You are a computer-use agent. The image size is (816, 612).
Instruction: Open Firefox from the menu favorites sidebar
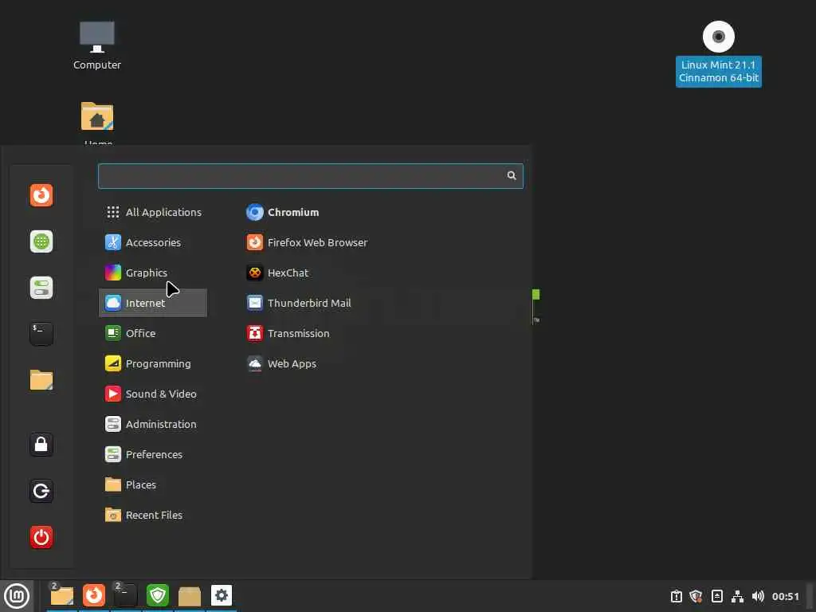[x=41, y=196]
